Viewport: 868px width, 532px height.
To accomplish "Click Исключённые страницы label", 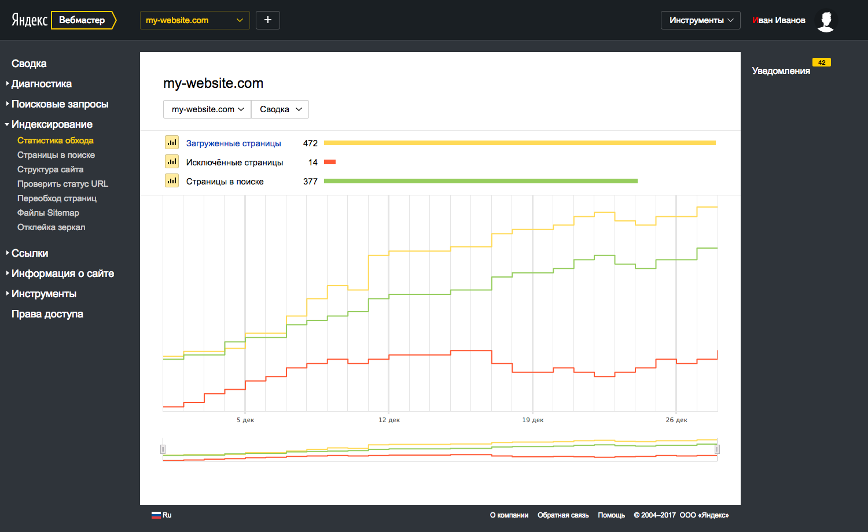I will pos(234,162).
